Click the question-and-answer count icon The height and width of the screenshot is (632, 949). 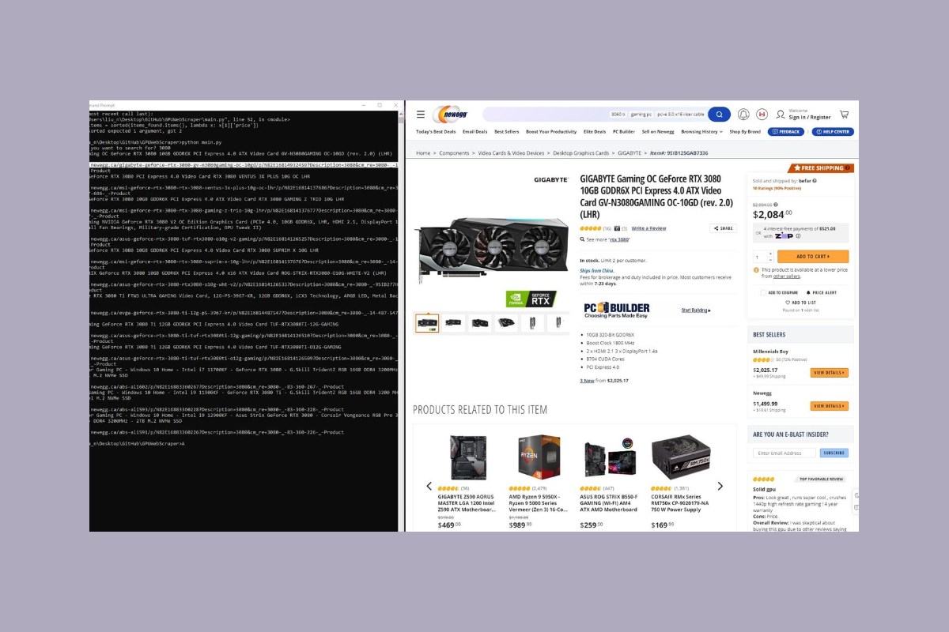click(x=617, y=228)
